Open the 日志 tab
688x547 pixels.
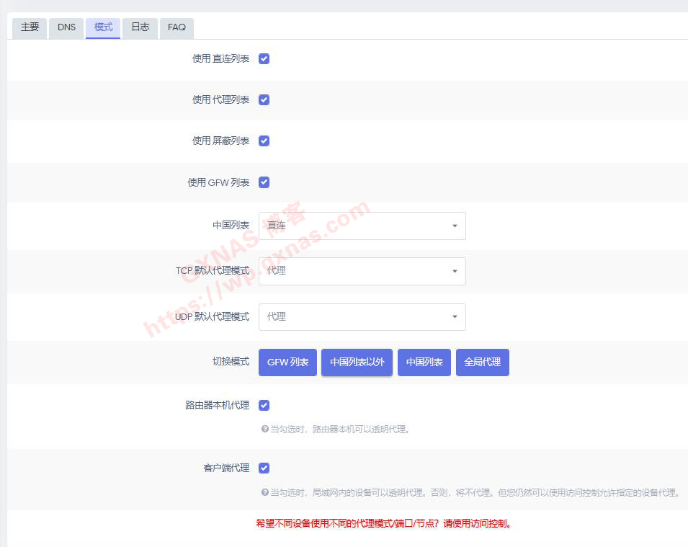coord(140,27)
